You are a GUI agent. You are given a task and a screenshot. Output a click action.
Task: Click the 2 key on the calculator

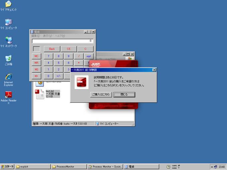(58, 69)
